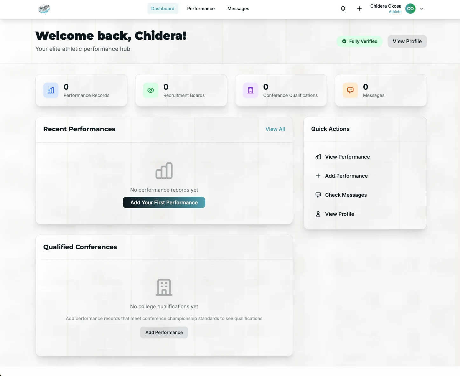Expand the user account chevron menu
The width and height of the screenshot is (460, 376).
(422, 9)
